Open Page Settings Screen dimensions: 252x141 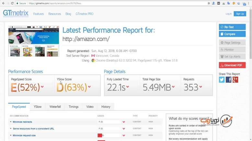pos(232,42)
